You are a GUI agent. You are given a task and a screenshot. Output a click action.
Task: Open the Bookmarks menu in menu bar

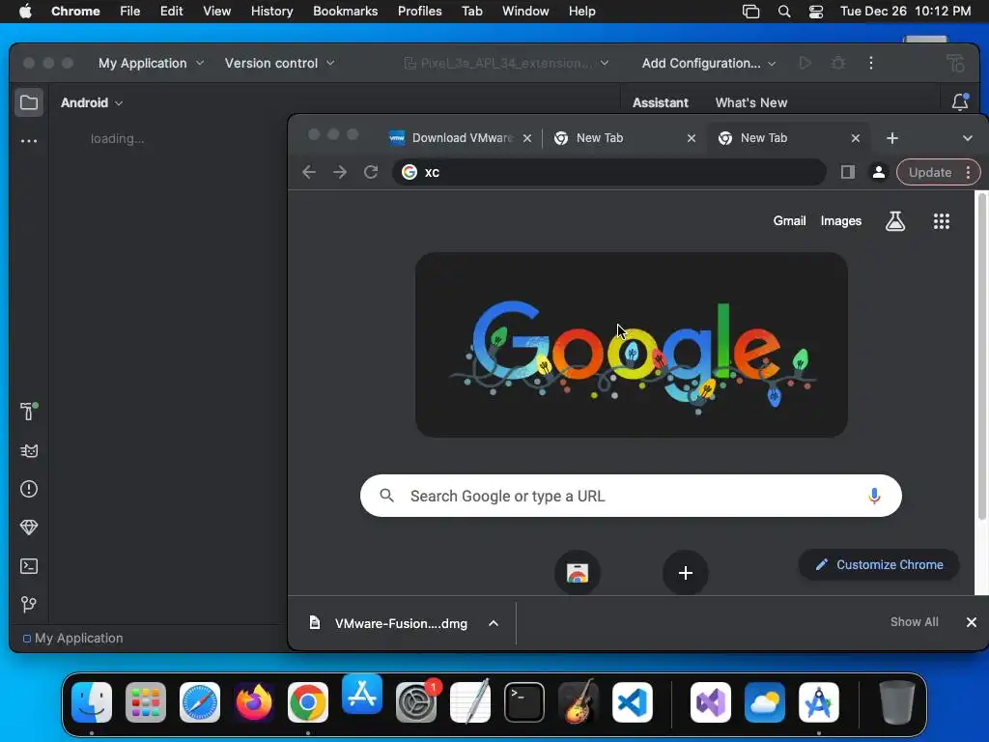point(345,12)
